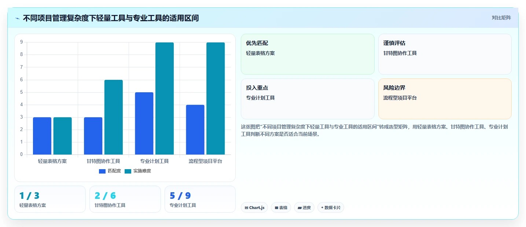Image resolution: width=526 pixels, height=227 pixels.
Task: Click 甘特图协作工具 text in 谨慎评估 card
Action: (400, 53)
